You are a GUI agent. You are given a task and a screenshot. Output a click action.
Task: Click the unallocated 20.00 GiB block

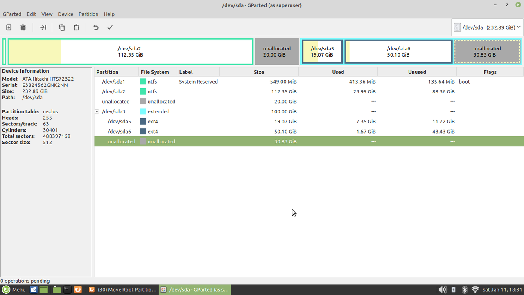click(x=277, y=51)
